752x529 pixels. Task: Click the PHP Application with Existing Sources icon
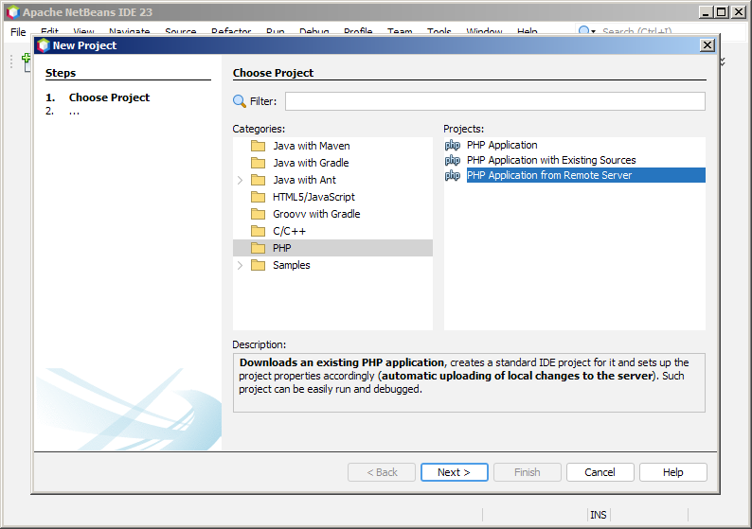453,161
